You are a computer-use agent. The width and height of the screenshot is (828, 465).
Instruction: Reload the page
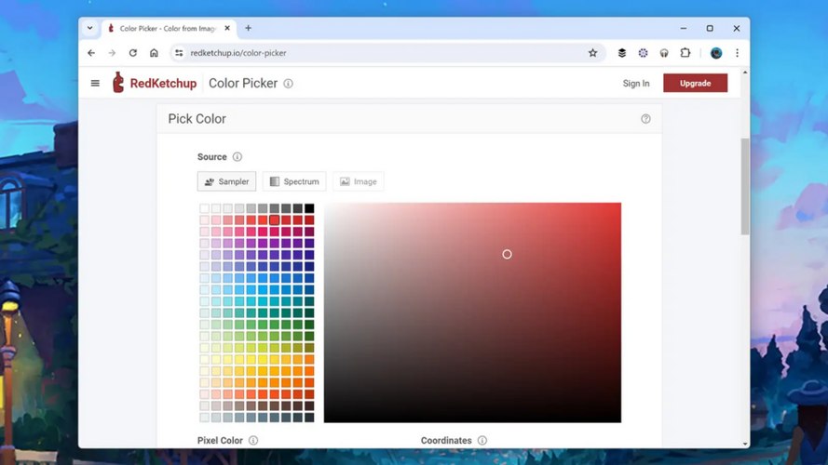133,53
